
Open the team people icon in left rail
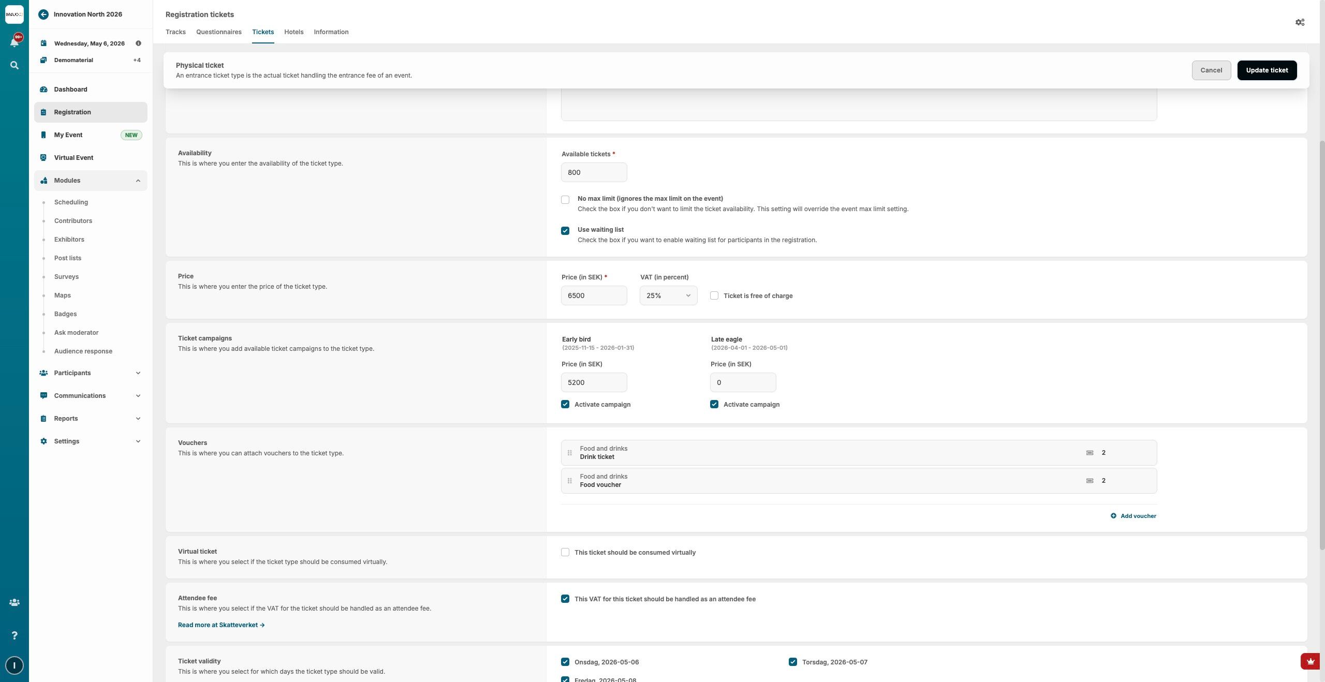click(x=14, y=602)
